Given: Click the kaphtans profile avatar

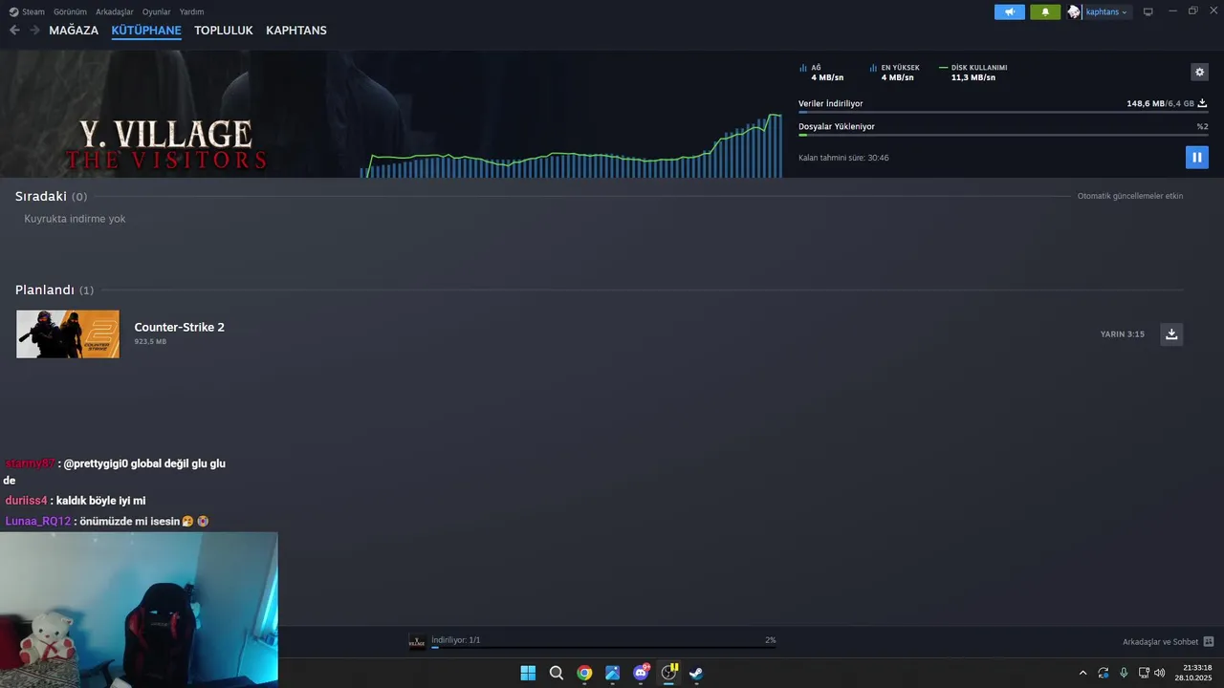Looking at the screenshot, I should [1074, 11].
